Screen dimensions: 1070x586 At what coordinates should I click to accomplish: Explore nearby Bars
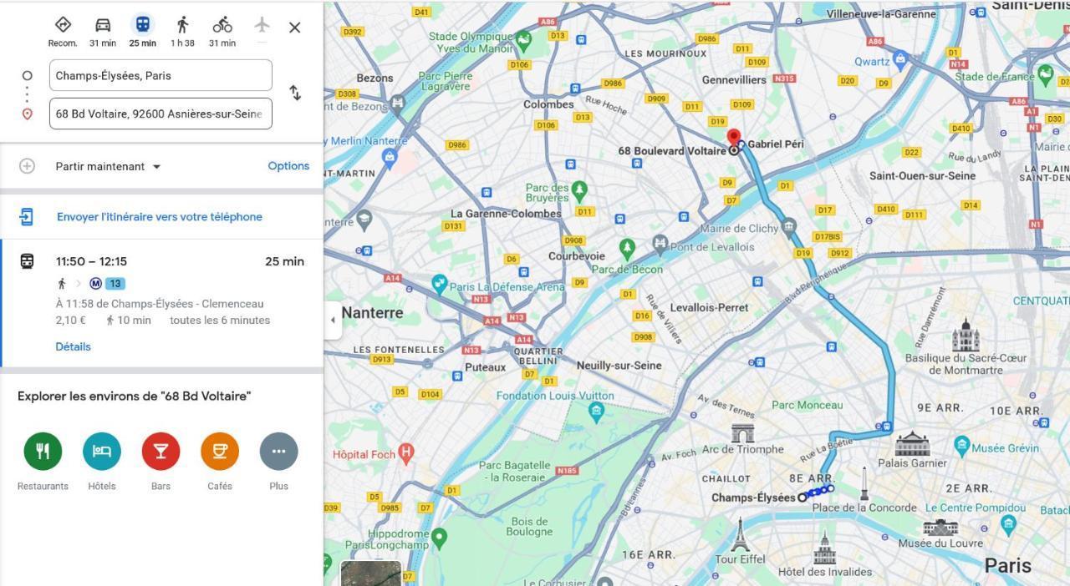coord(161,452)
